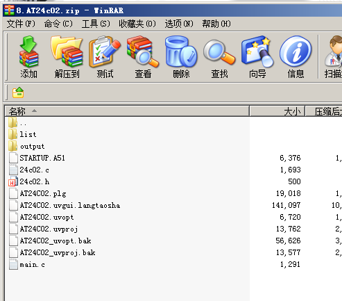Click the AT24C02.uvproj file icon
Image resolution: width=342 pixels, height=301 pixels.
coord(13,229)
